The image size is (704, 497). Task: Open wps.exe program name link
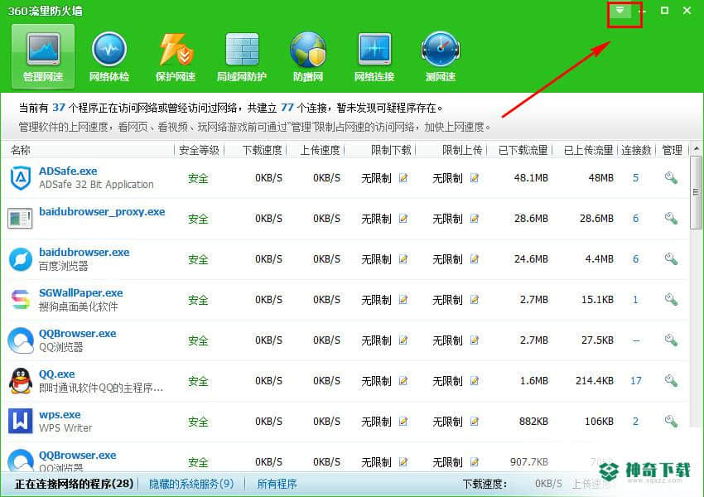[x=60, y=415]
